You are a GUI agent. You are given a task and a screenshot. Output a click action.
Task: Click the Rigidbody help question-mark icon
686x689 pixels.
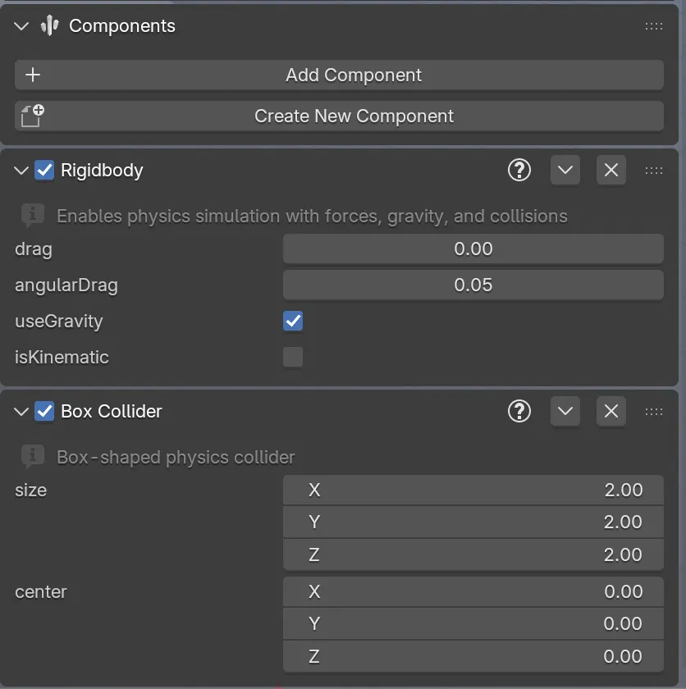pos(519,170)
